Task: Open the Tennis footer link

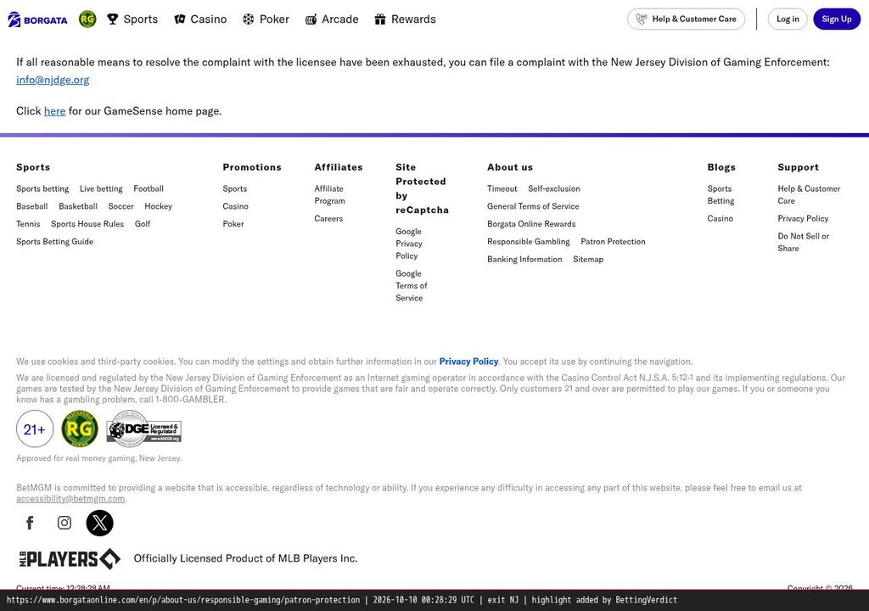Action: pyautogui.click(x=28, y=224)
